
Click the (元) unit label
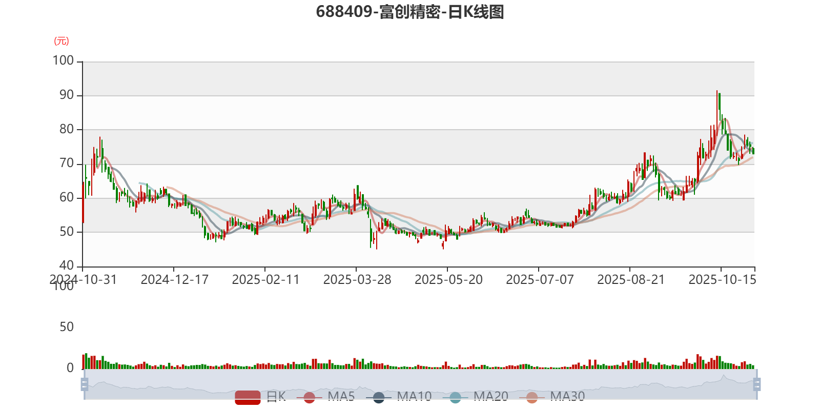point(61,41)
